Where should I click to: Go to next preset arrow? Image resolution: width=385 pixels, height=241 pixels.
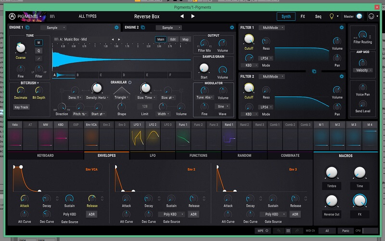click(x=193, y=16)
